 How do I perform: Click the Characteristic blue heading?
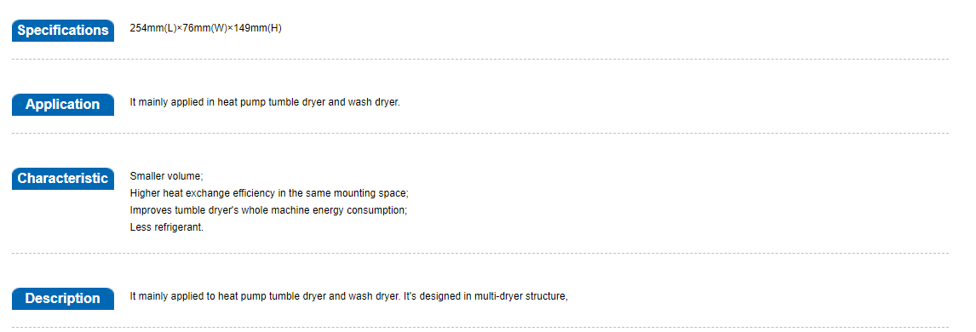pyautogui.click(x=63, y=179)
